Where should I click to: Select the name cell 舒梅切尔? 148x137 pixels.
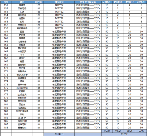pos(22,128)
